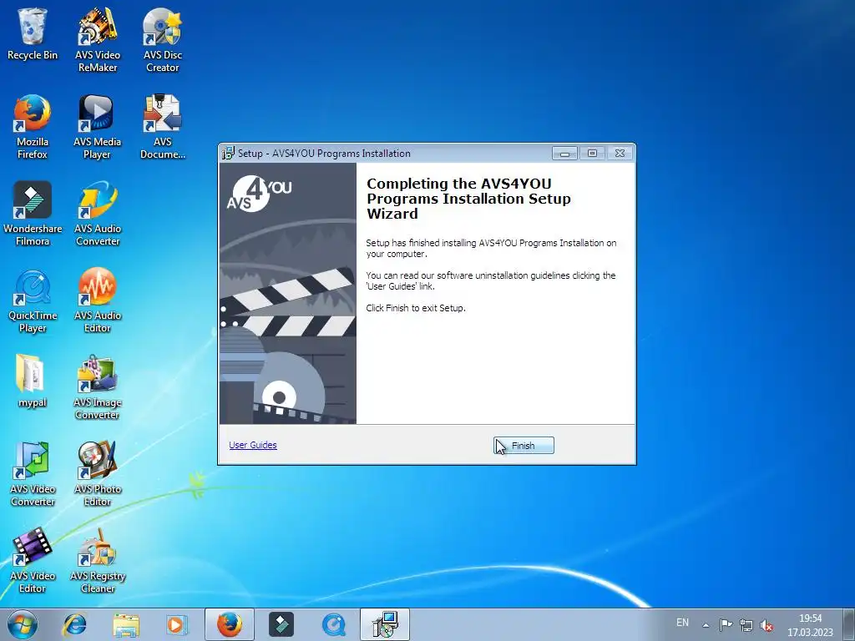Open the clock showing 19:54
Image resolution: width=855 pixels, height=641 pixels.
(x=810, y=625)
